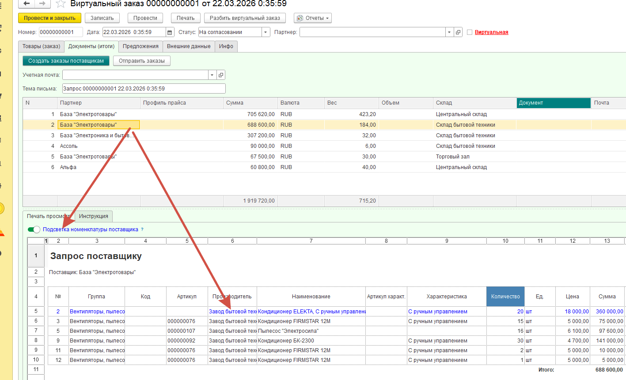Click the forward navigation arrow
The height and width of the screenshot is (380, 626).
pyautogui.click(x=42, y=4)
